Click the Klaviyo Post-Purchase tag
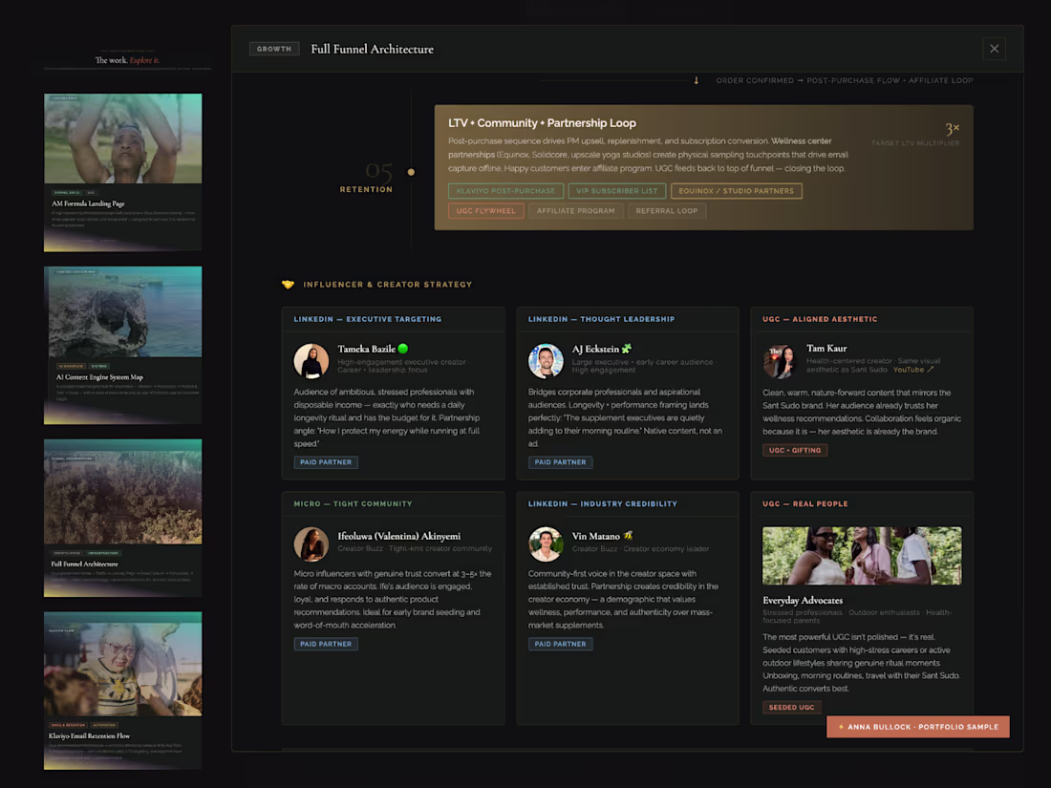The height and width of the screenshot is (788, 1051). tap(506, 191)
